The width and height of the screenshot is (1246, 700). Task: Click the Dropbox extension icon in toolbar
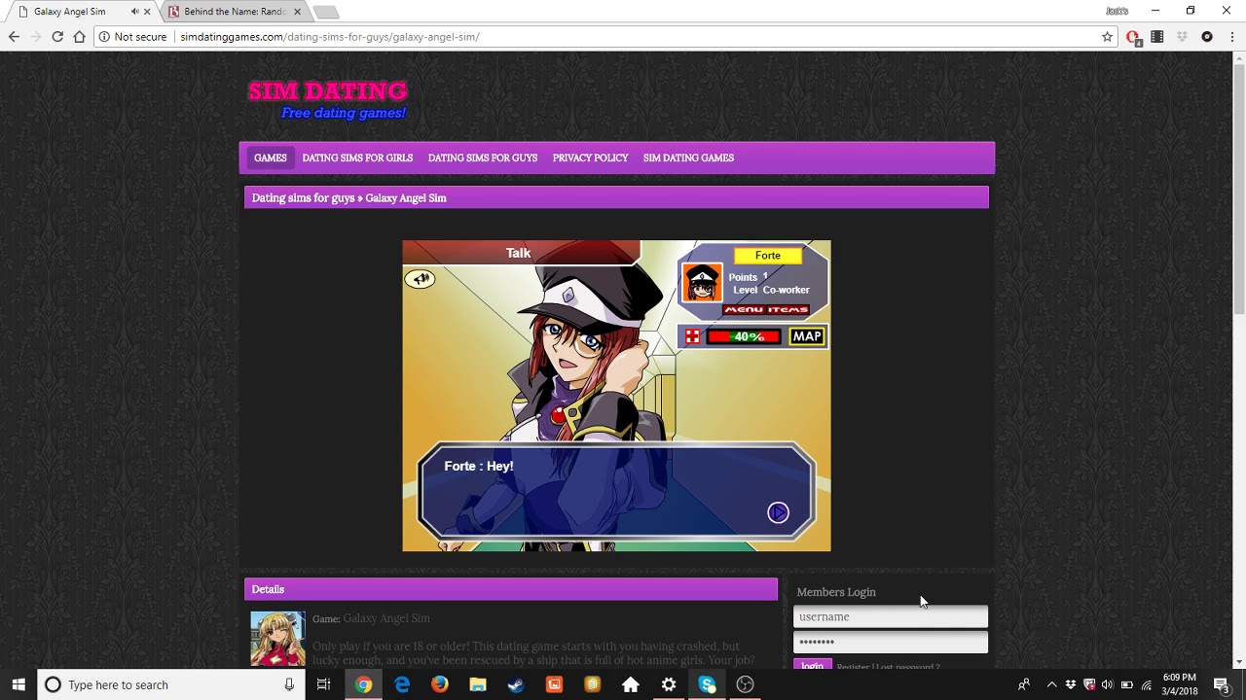pos(1182,37)
